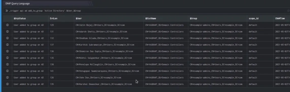
Task: Open info icon for Adarsh Shetty row
Action: point(7,32)
